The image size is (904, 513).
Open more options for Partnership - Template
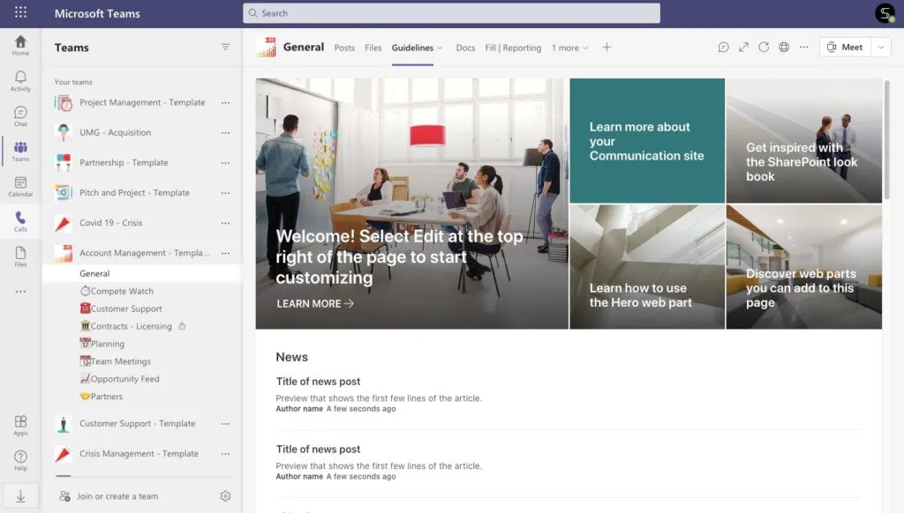pos(225,163)
